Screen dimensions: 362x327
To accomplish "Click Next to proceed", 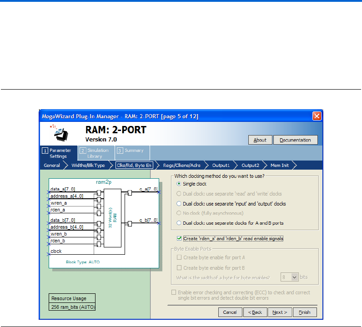I will (280, 312).
